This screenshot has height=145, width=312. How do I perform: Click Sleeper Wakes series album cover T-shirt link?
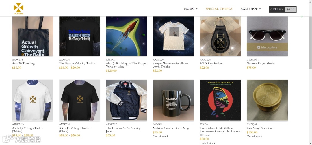click(170, 65)
